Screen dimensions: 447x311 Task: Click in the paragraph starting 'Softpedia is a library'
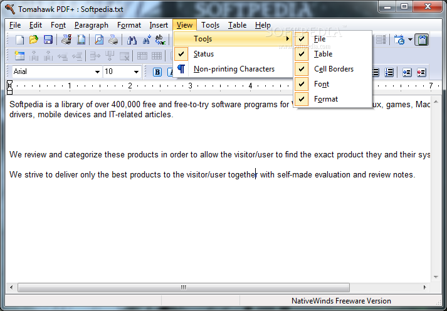(219, 109)
